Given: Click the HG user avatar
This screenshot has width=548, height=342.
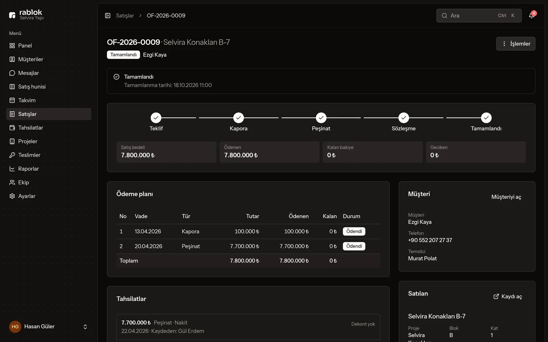Looking at the screenshot, I should tap(15, 327).
